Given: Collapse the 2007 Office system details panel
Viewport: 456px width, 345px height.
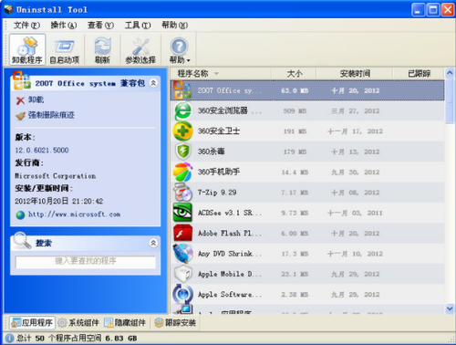Looking at the screenshot, I should pyautogui.click(x=153, y=83).
